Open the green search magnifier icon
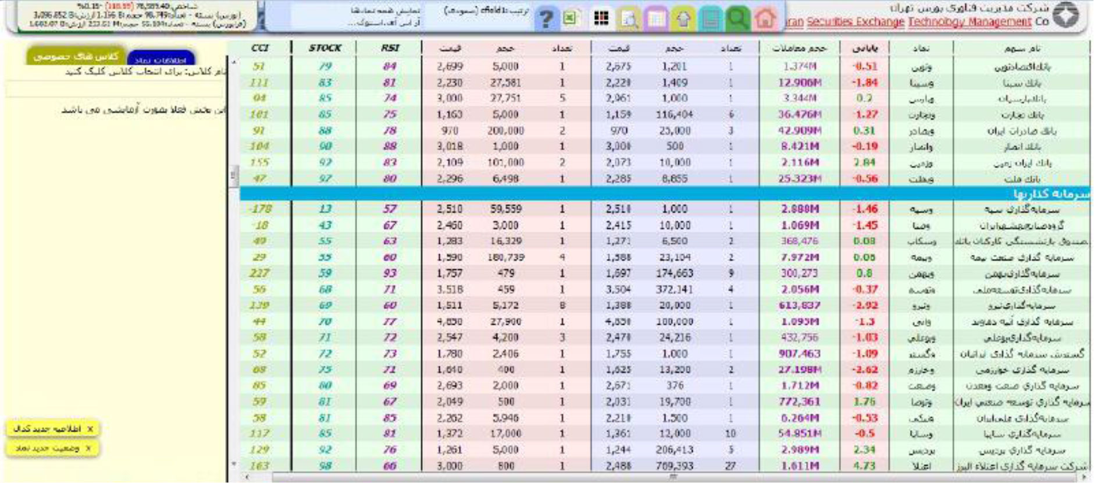This screenshot has width=1094, height=483. pyautogui.click(x=737, y=19)
